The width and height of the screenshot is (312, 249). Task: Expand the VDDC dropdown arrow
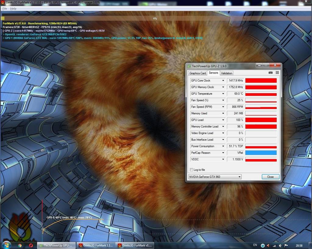[223, 159]
